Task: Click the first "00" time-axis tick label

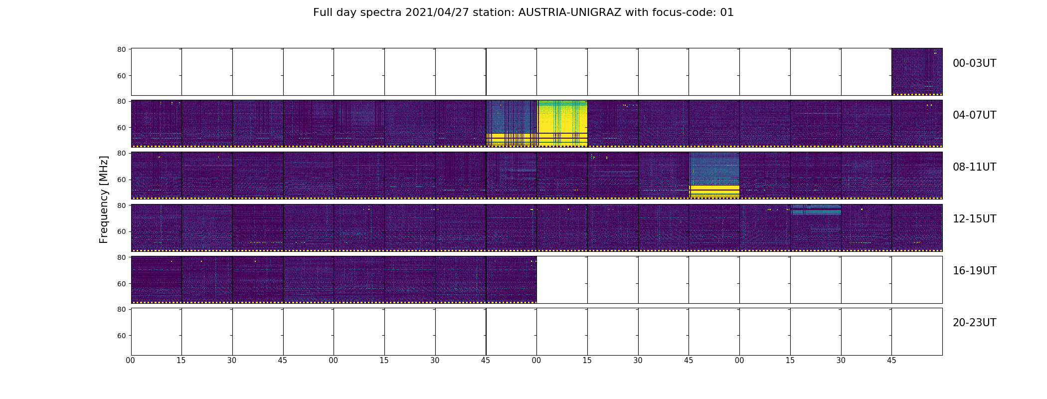Action: click(131, 361)
